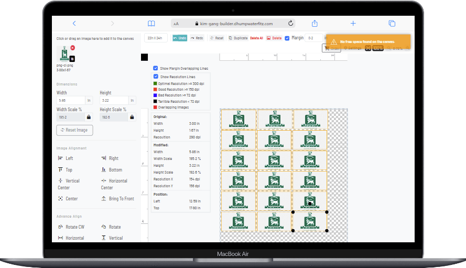Click the Width input field
Viewport: 466px width, 268px height.
70,101
